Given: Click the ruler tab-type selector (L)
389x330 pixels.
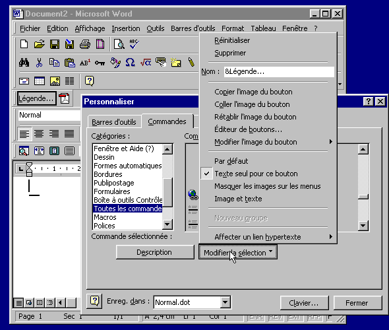Looking at the screenshot, I should [20, 169].
